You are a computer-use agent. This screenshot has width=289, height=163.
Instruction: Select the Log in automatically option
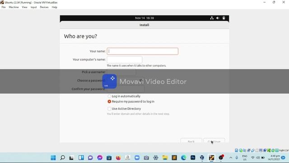[109, 96]
